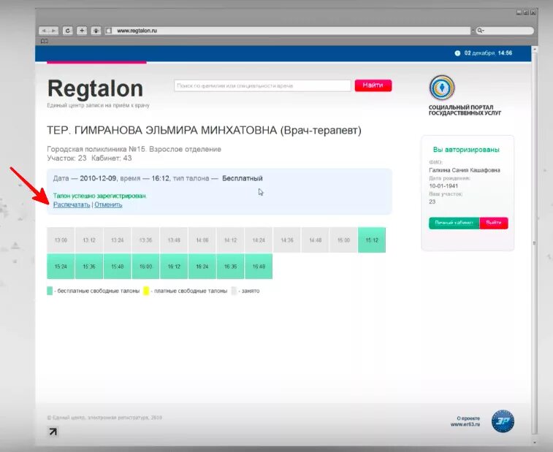
Task: Focus the browser search field
Action: coord(503,31)
